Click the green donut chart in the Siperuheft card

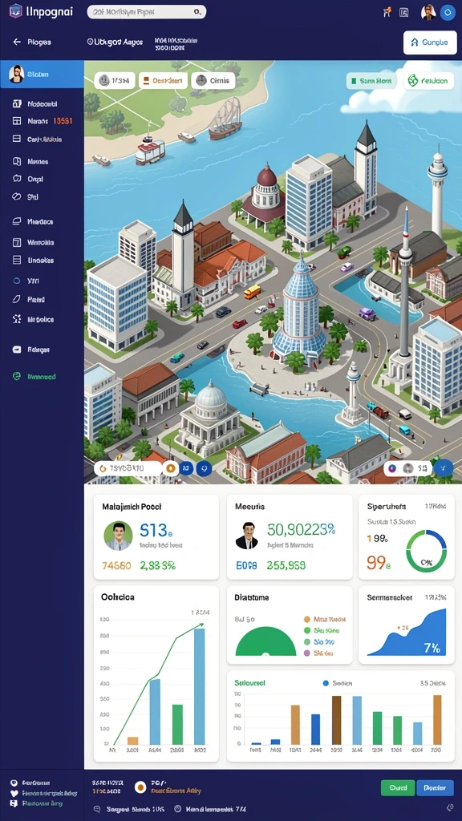pyautogui.click(x=427, y=551)
